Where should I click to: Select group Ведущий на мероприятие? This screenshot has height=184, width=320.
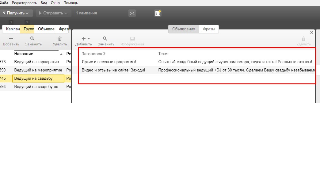(x=38, y=70)
